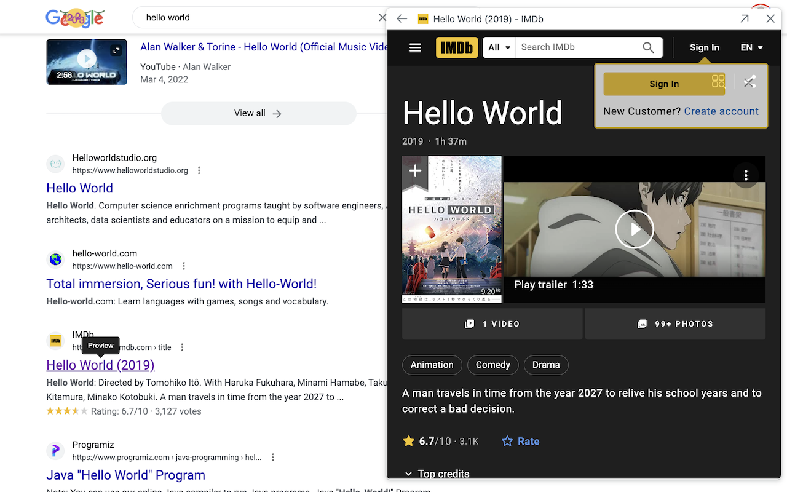Viewport: 787px width, 492px height.
Task: Focus the Search IMDb input field
Action: (578, 47)
